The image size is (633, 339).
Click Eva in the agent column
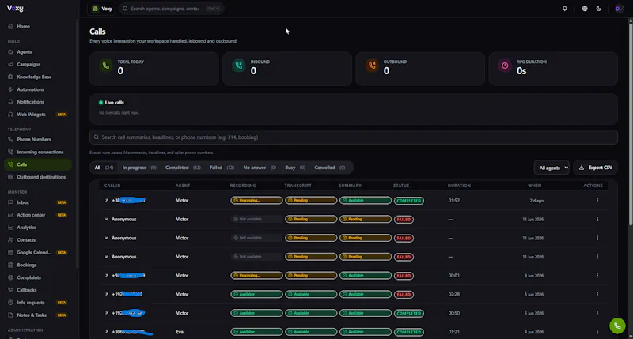(x=180, y=332)
